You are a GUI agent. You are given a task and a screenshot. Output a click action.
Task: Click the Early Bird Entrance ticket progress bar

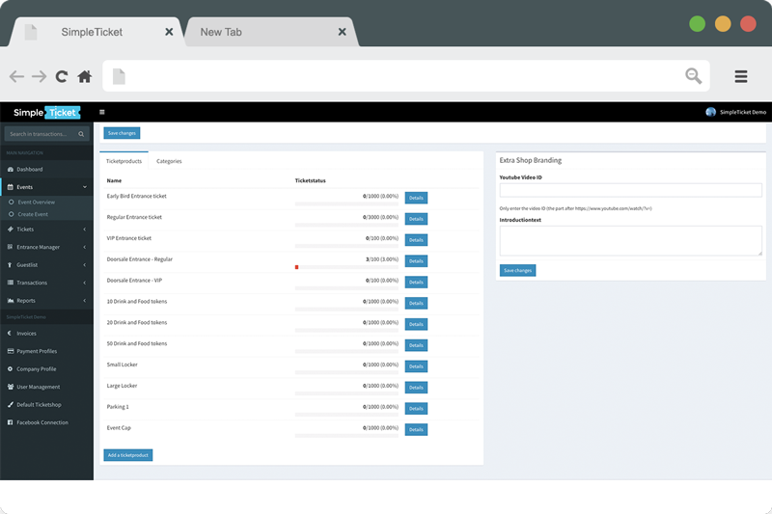[x=346, y=203]
